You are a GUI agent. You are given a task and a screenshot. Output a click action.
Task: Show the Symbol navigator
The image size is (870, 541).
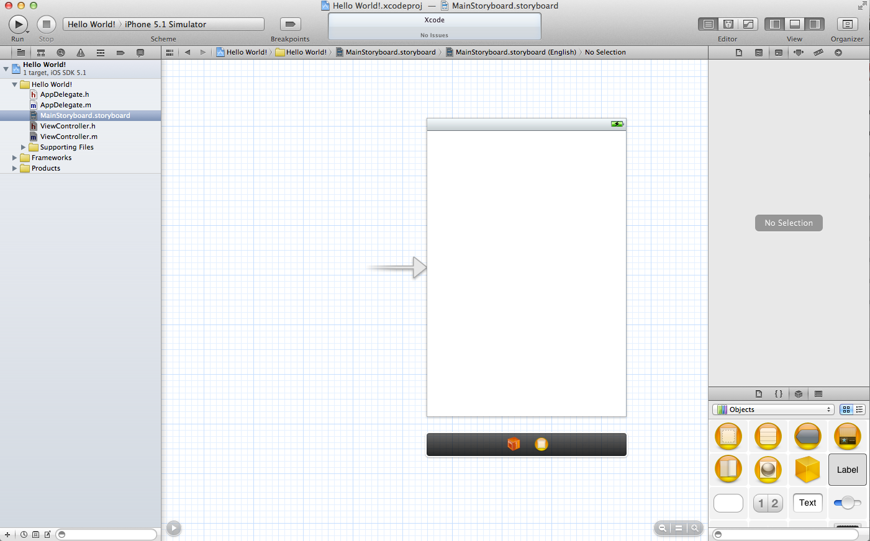[41, 53]
